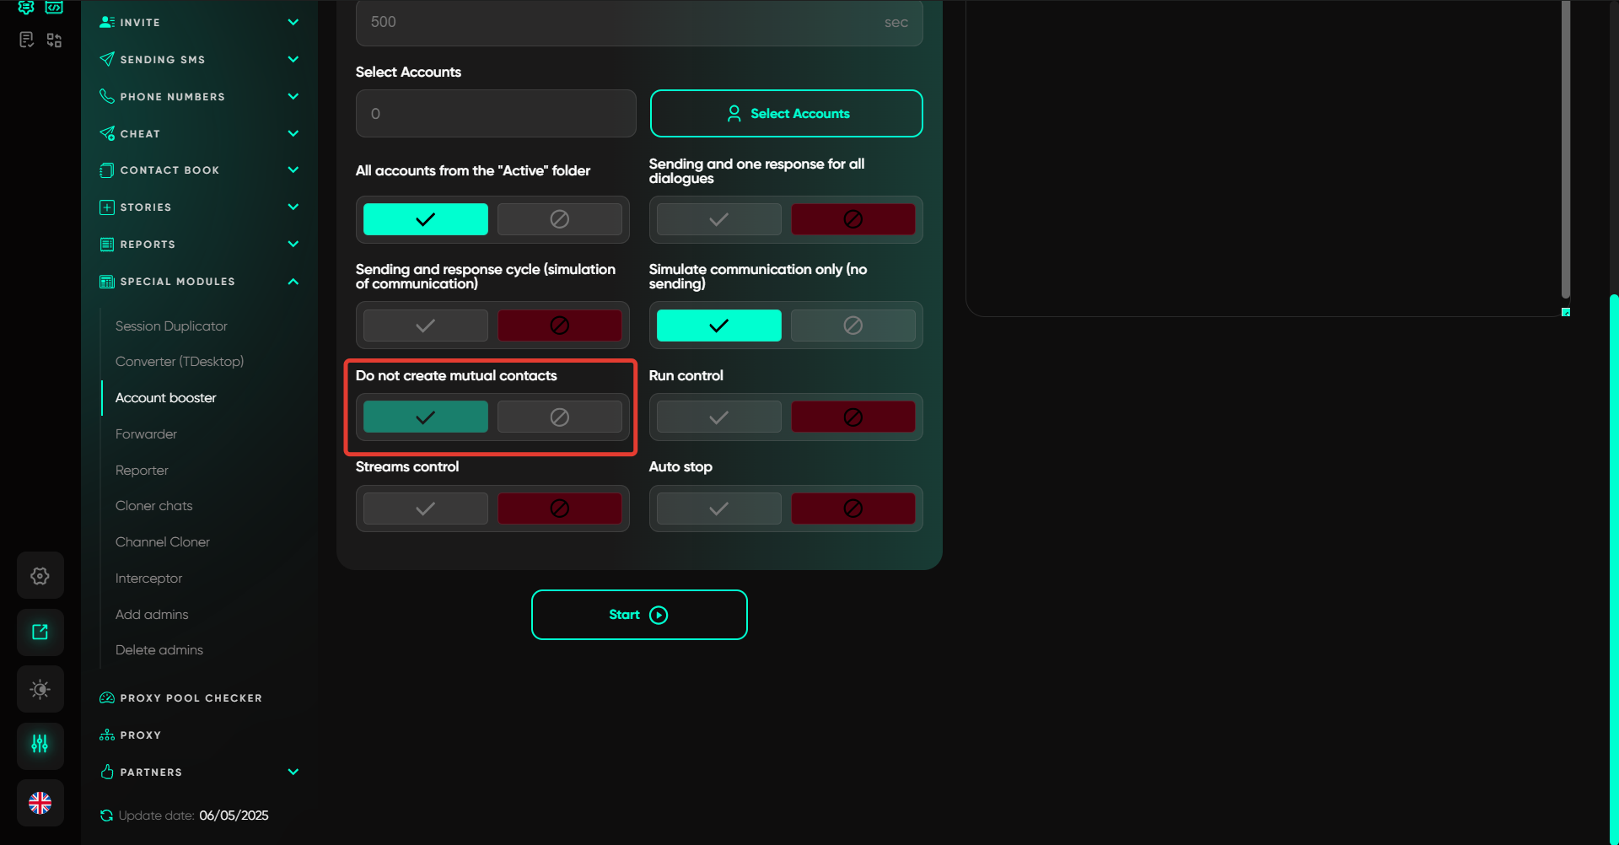Image resolution: width=1619 pixels, height=845 pixels.
Task: Click the sliders equalizer icon
Action: pyautogui.click(x=40, y=745)
